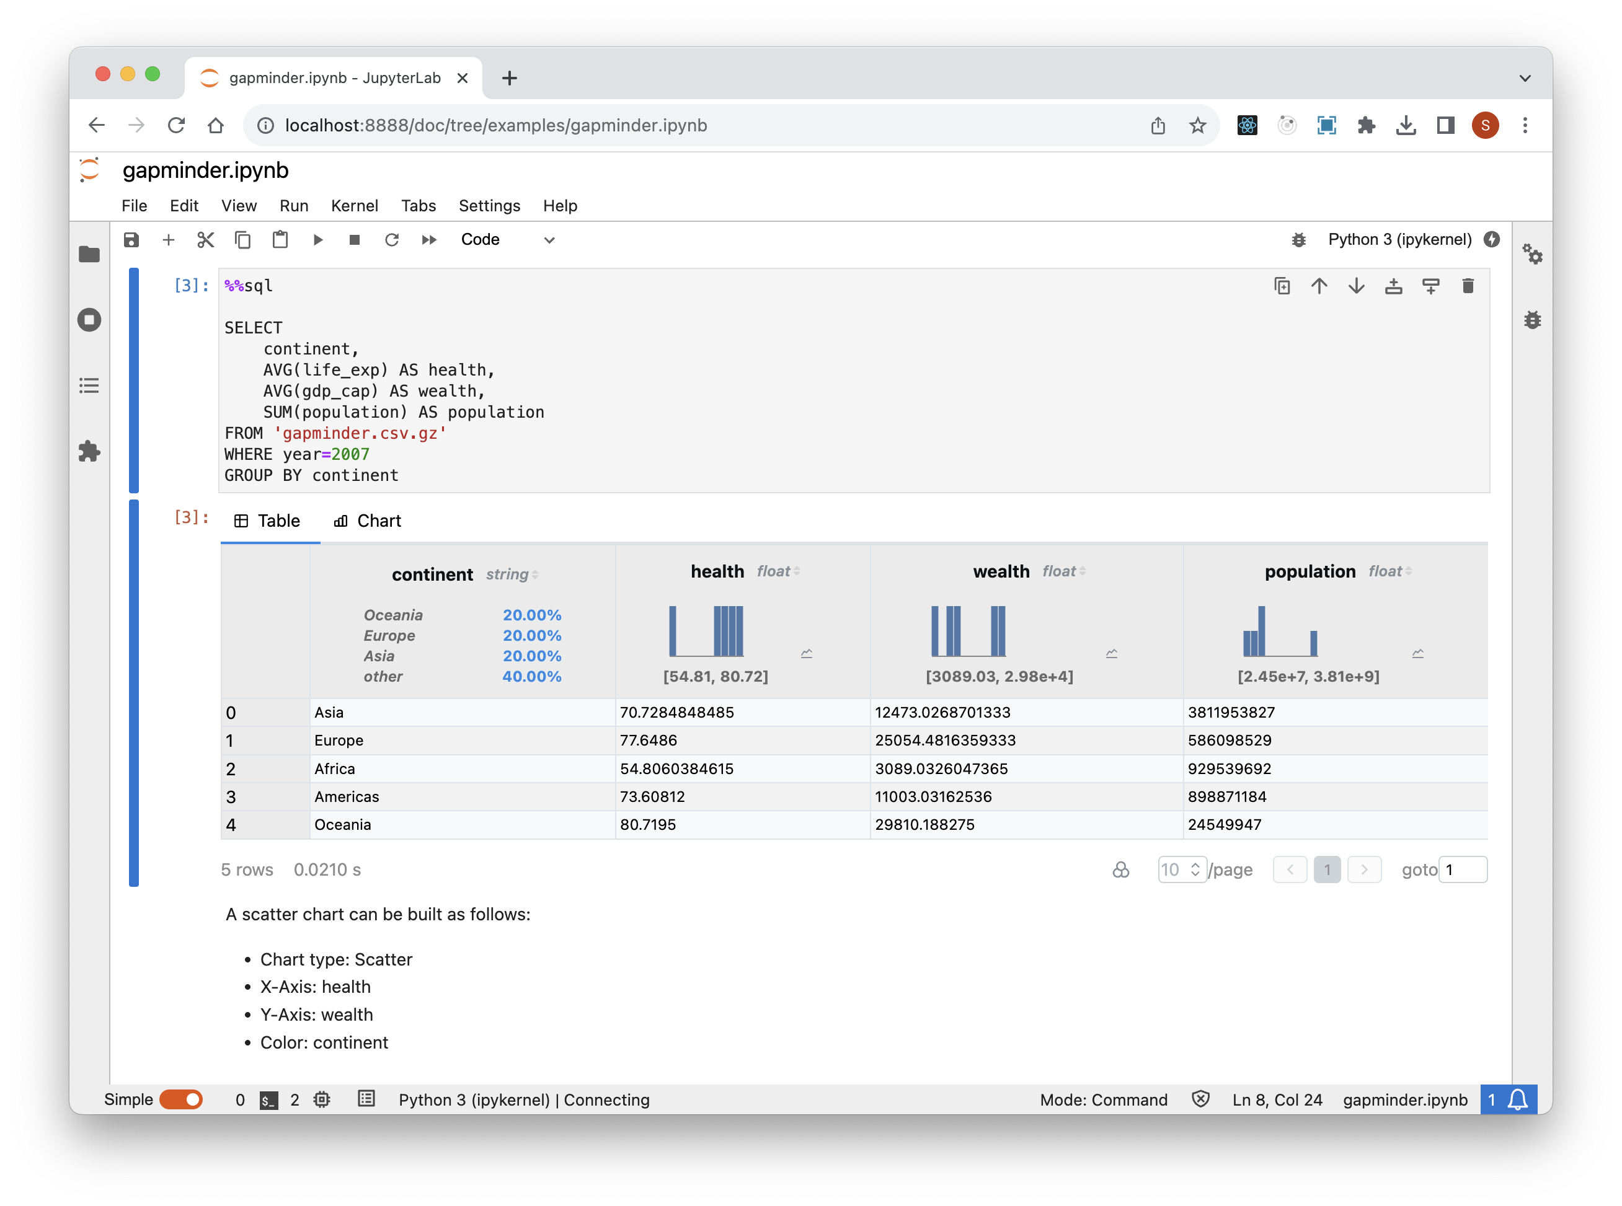The height and width of the screenshot is (1206, 1622).
Task: Open the View menu
Action: coord(239,206)
